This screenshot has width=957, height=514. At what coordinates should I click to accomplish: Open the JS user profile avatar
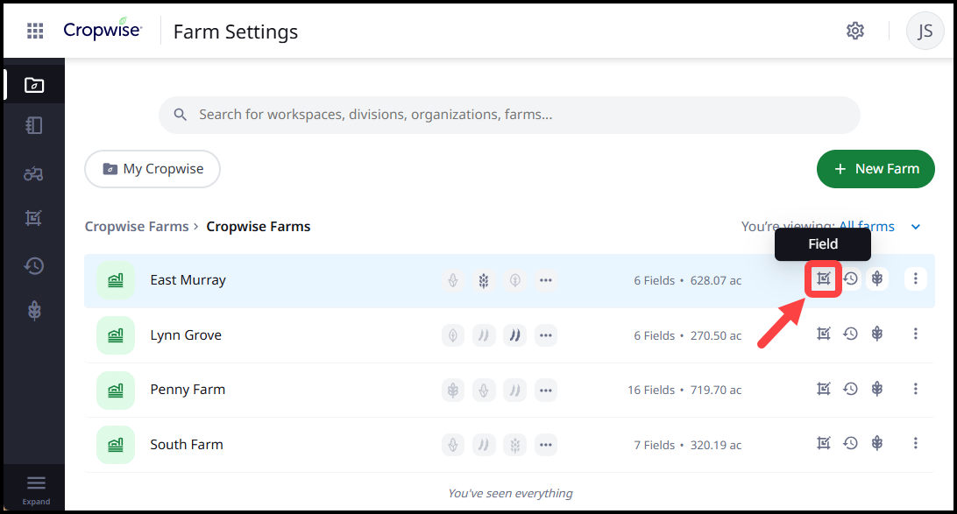coord(925,32)
